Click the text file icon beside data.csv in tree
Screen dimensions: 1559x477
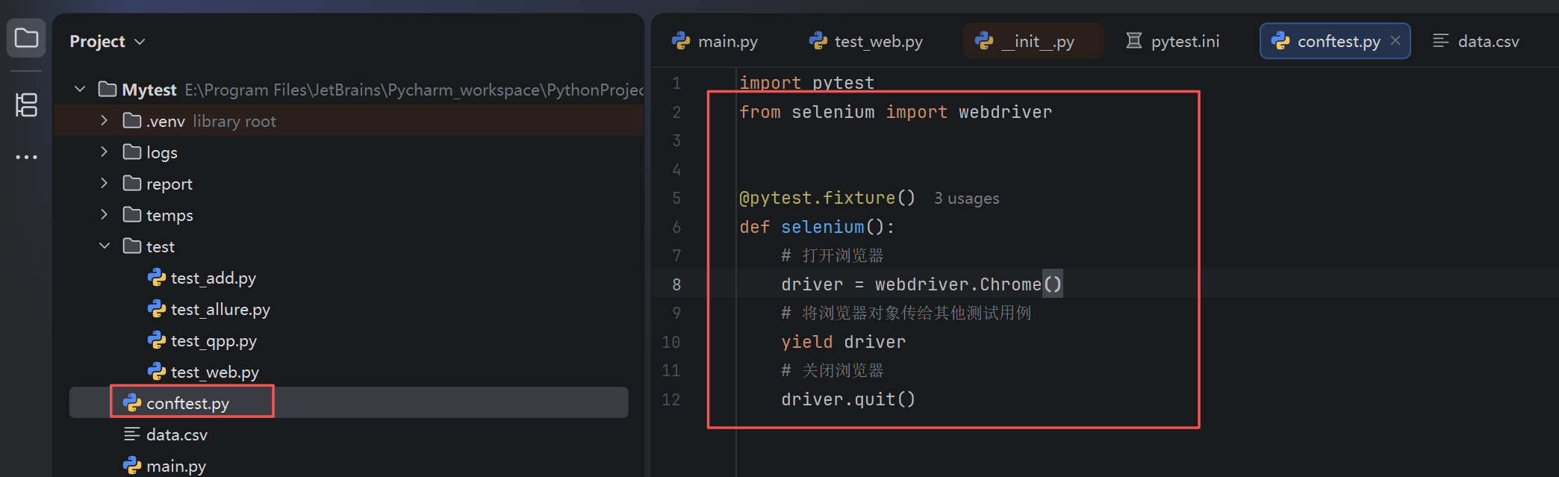pos(132,434)
